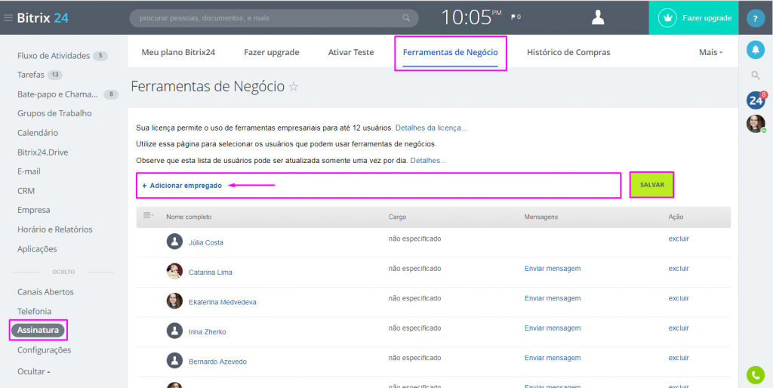Open the table column settings menu icon
The image size is (773, 388).
149,215
